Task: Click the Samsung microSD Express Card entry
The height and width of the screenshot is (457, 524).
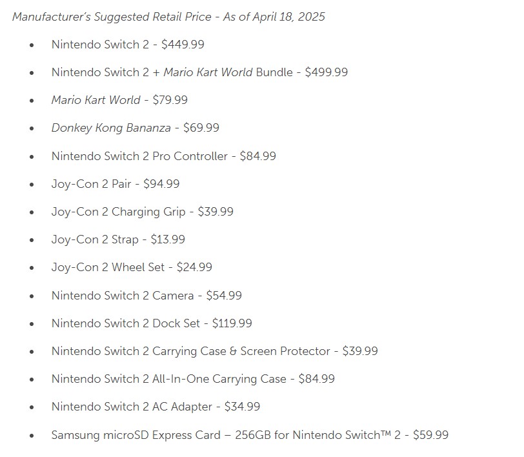Action: 250,435
